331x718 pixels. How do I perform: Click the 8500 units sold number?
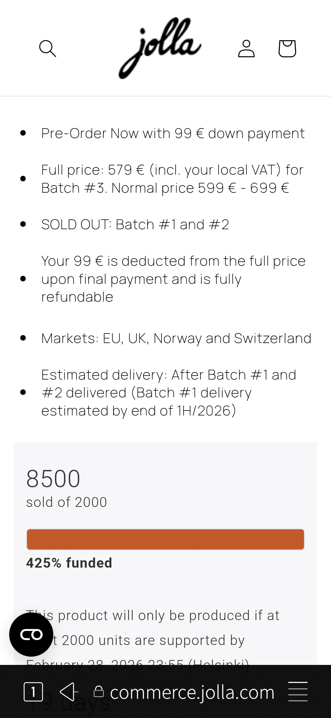coord(53,479)
